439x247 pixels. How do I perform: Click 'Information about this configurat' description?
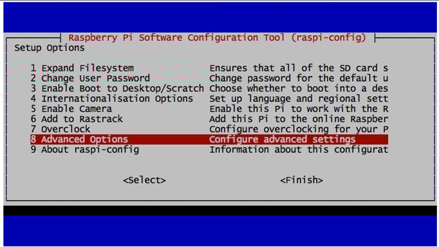[299, 149]
